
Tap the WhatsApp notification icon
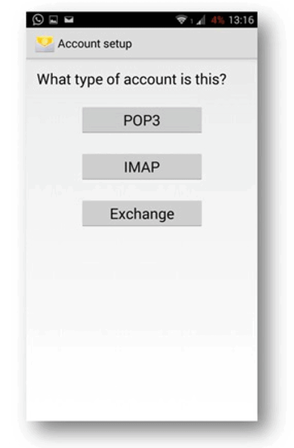(38, 20)
